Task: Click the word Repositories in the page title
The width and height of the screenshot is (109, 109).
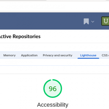Action: point(27,37)
